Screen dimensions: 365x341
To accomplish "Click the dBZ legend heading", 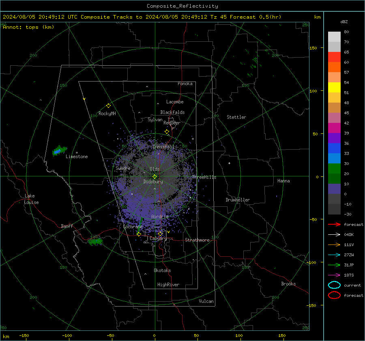I will 344,21.
